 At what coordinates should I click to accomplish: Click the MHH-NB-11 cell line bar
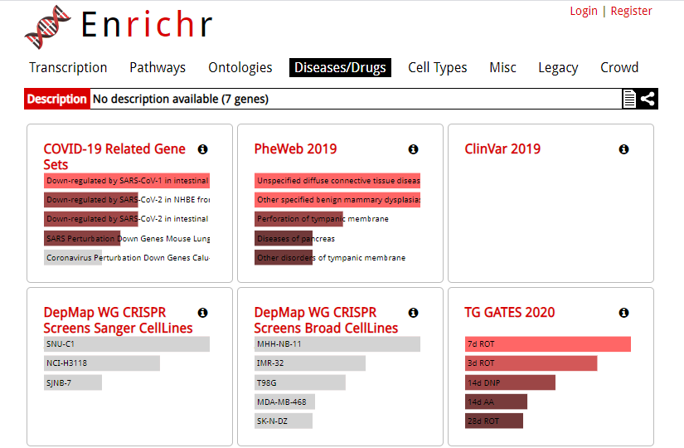coord(337,344)
